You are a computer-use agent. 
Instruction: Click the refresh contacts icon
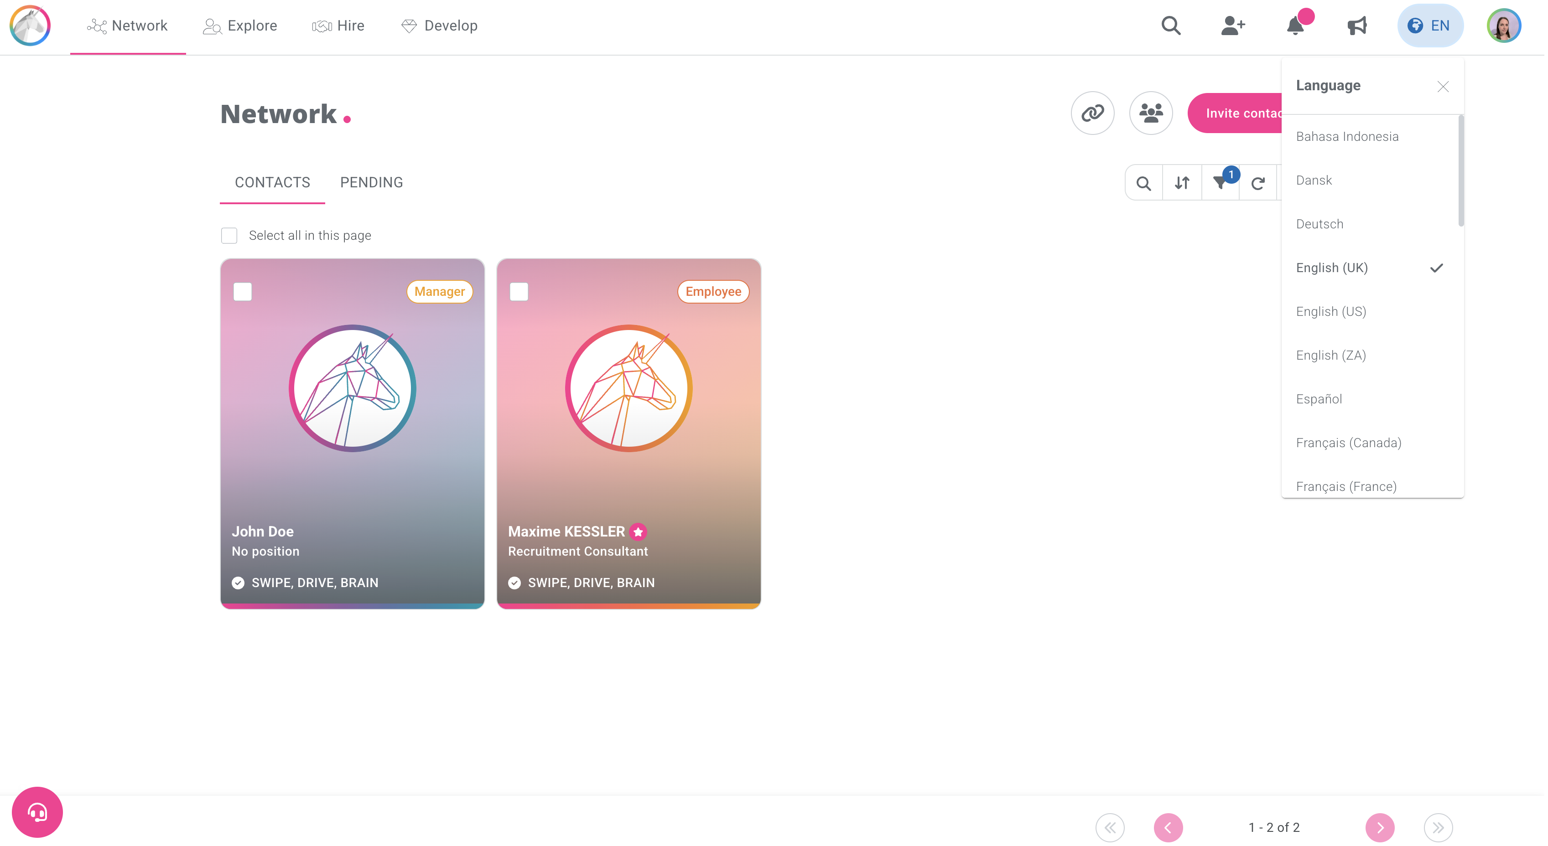click(1257, 183)
